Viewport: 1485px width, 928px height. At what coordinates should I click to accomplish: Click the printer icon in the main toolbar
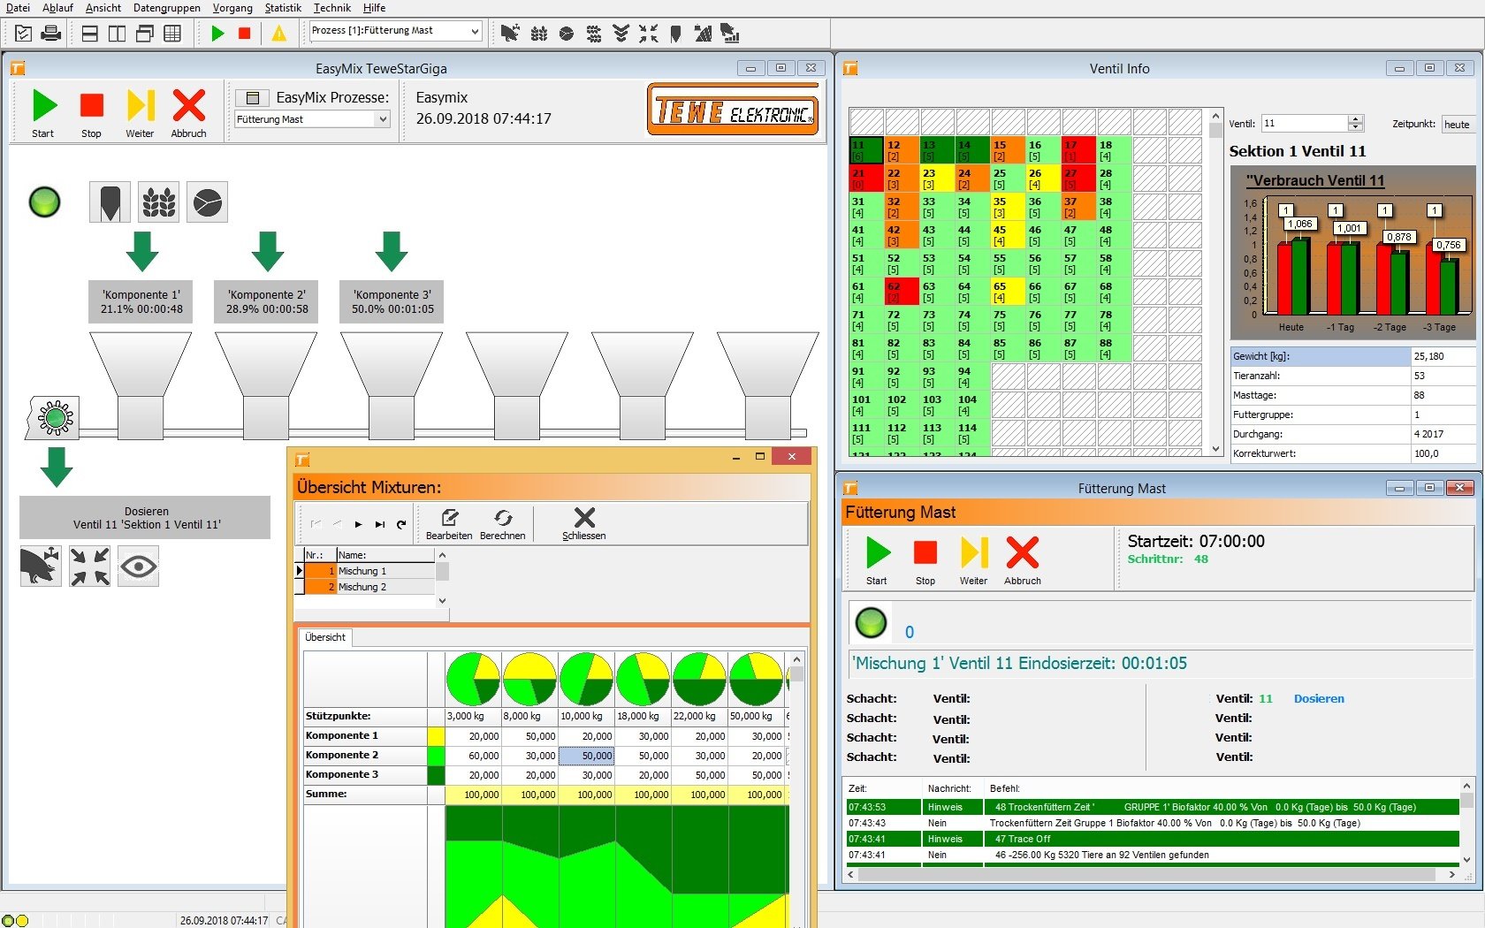pos(51,34)
